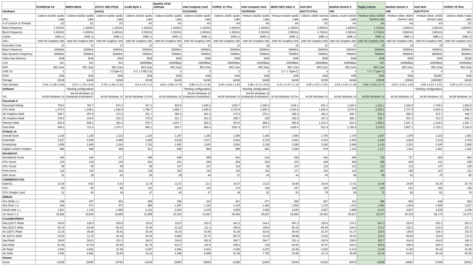
Task: Click the Ice Storm 1.2 row label
Action: pyautogui.click(x=11, y=214)
